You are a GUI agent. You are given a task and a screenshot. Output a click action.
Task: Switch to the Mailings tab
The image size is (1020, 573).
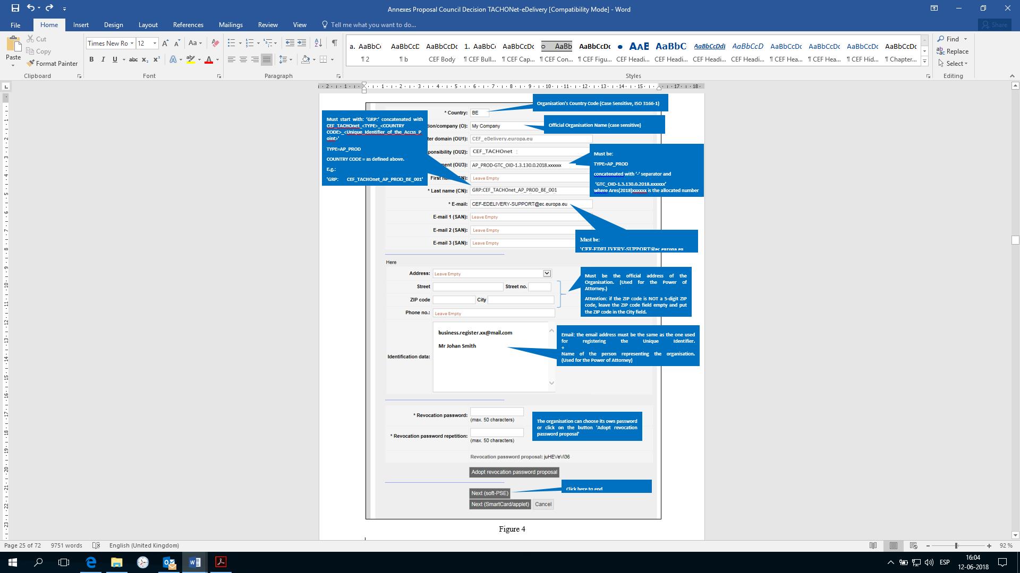(231, 25)
